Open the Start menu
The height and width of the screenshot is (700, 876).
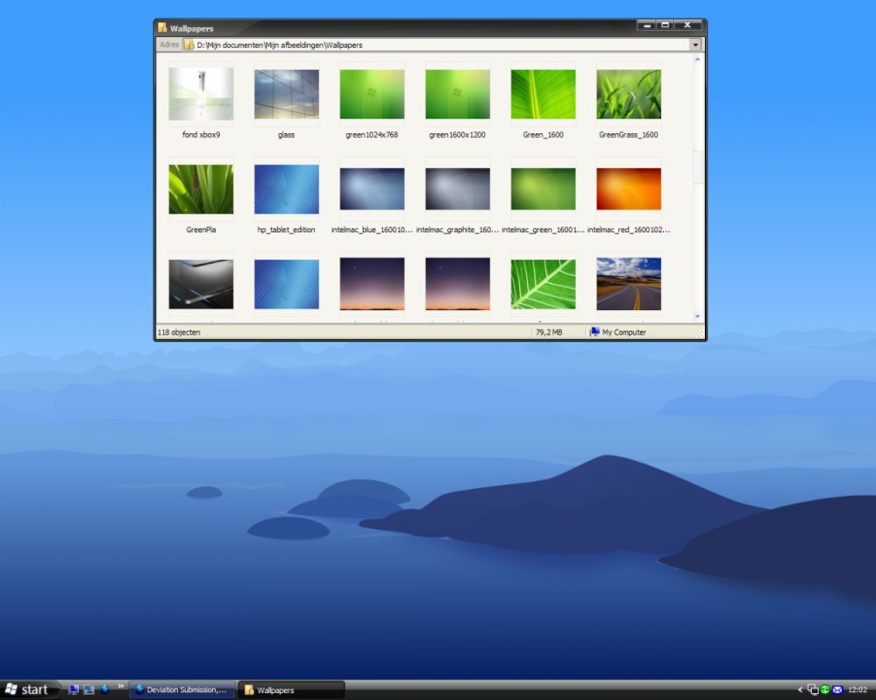(x=29, y=689)
